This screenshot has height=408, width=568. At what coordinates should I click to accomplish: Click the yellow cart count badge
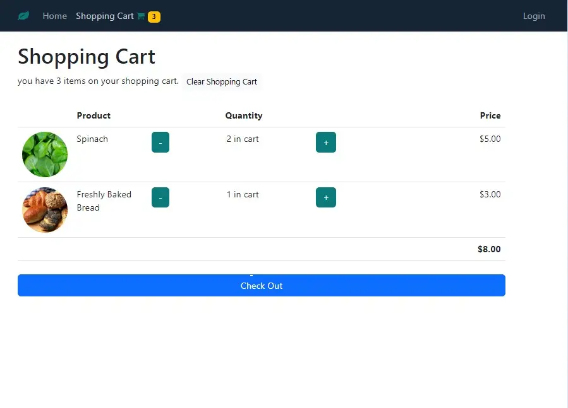click(154, 16)
